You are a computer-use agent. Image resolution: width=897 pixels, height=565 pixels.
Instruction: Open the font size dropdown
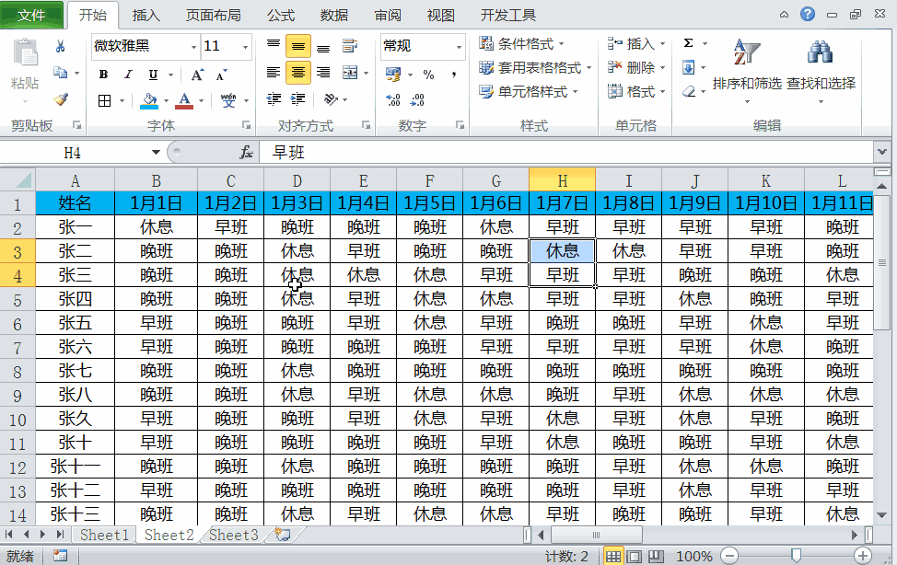coord(245,47)
